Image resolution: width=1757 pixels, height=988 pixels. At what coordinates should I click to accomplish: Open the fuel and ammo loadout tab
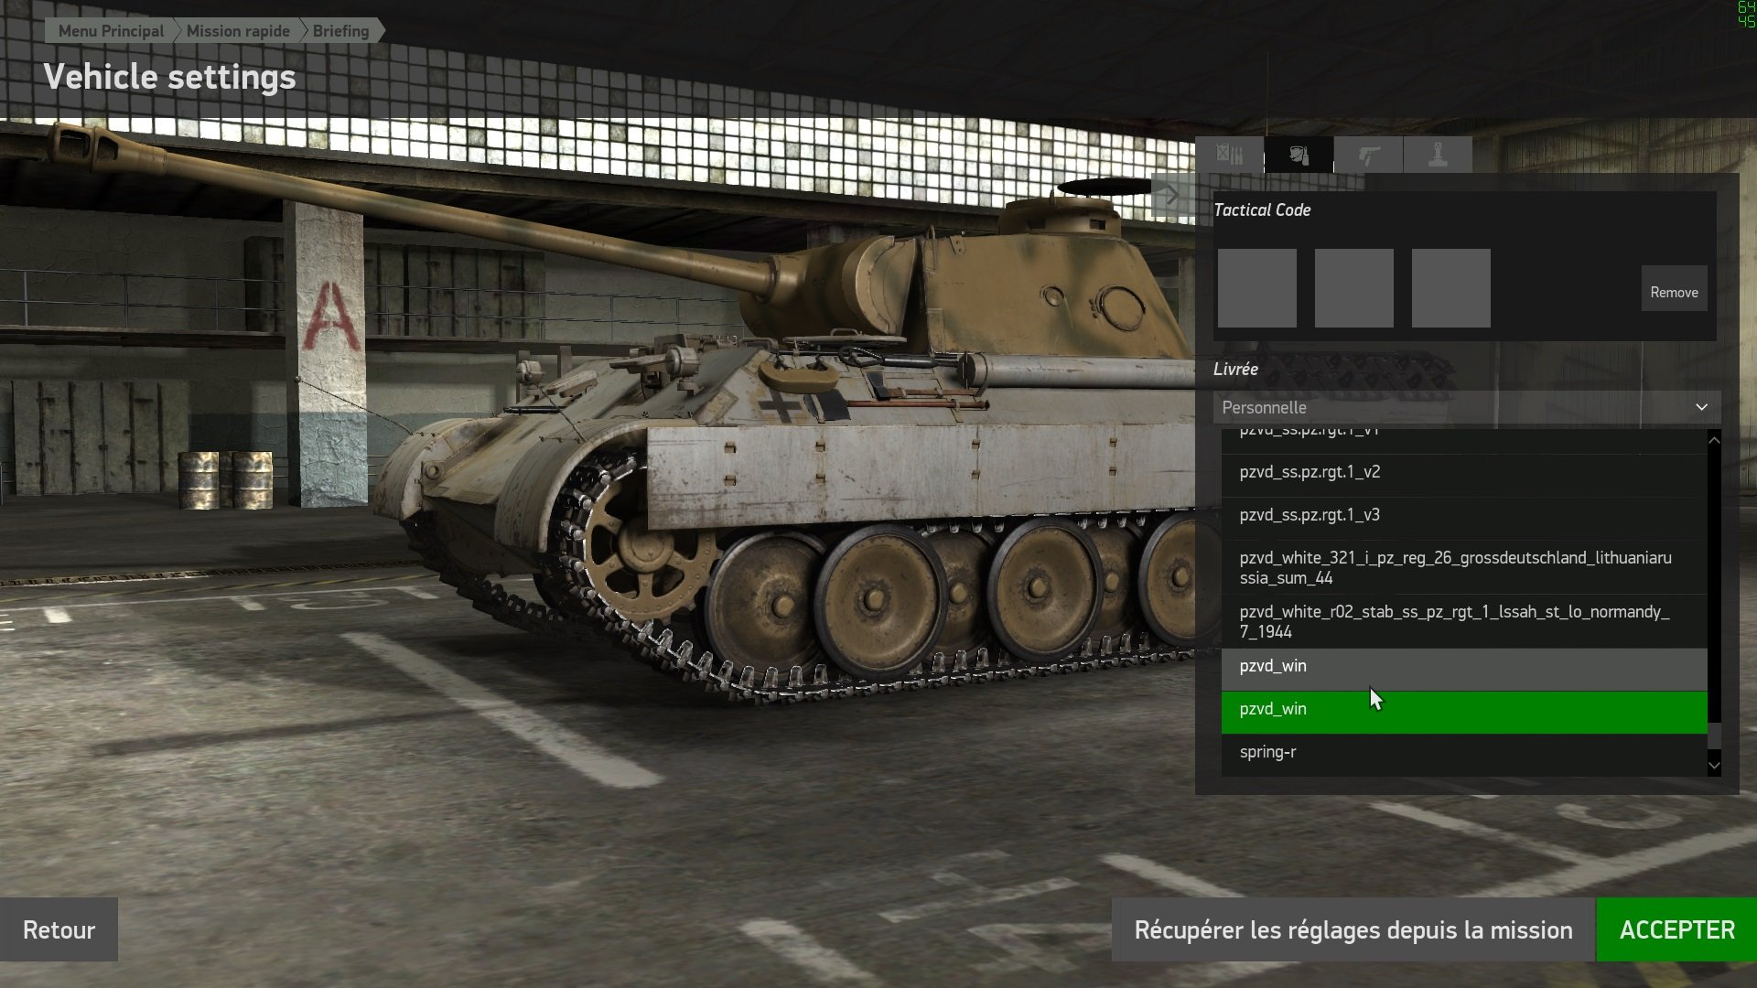(x=1229, y=155)
